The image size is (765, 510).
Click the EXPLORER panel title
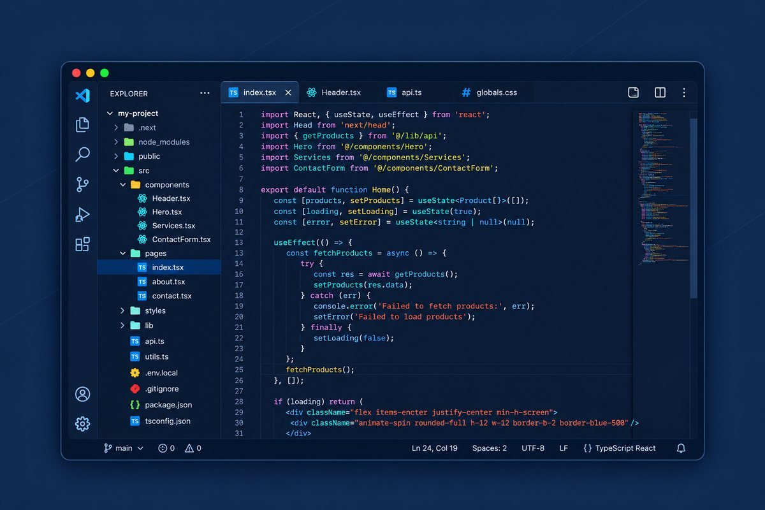tap(129, 94)
